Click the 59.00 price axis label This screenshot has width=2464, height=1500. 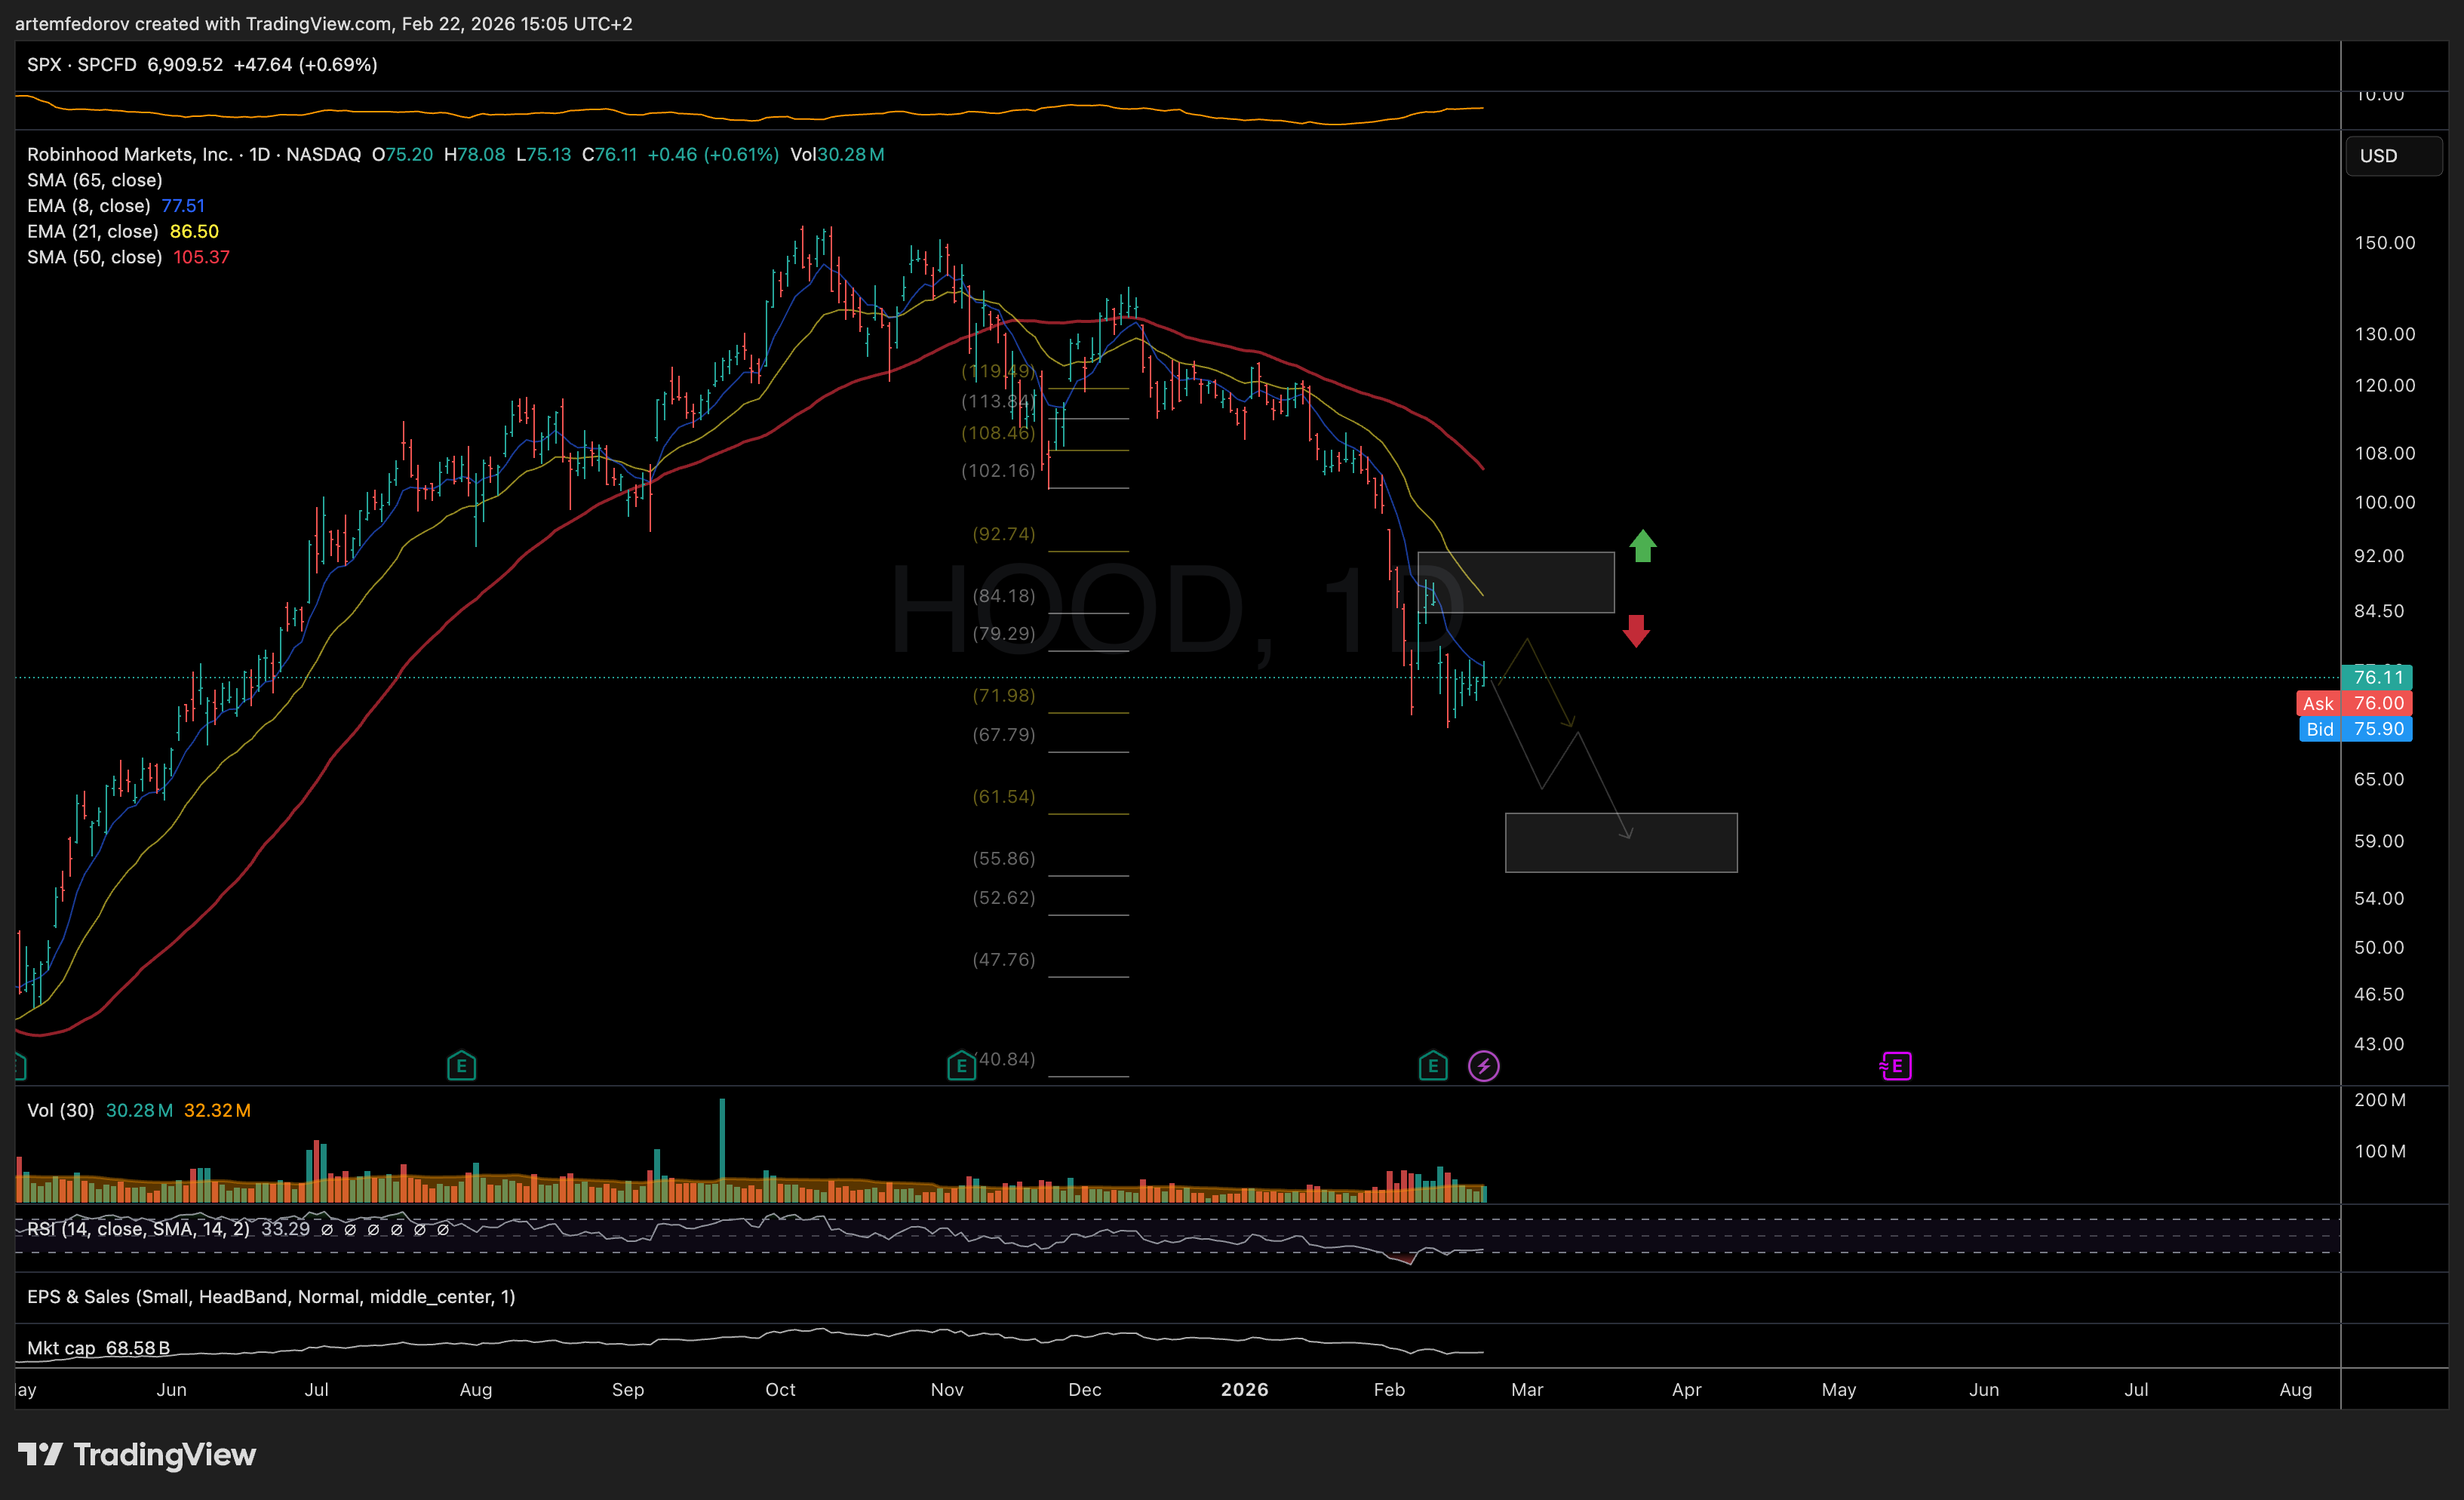pyautogui.click(x=2378, y=841)
